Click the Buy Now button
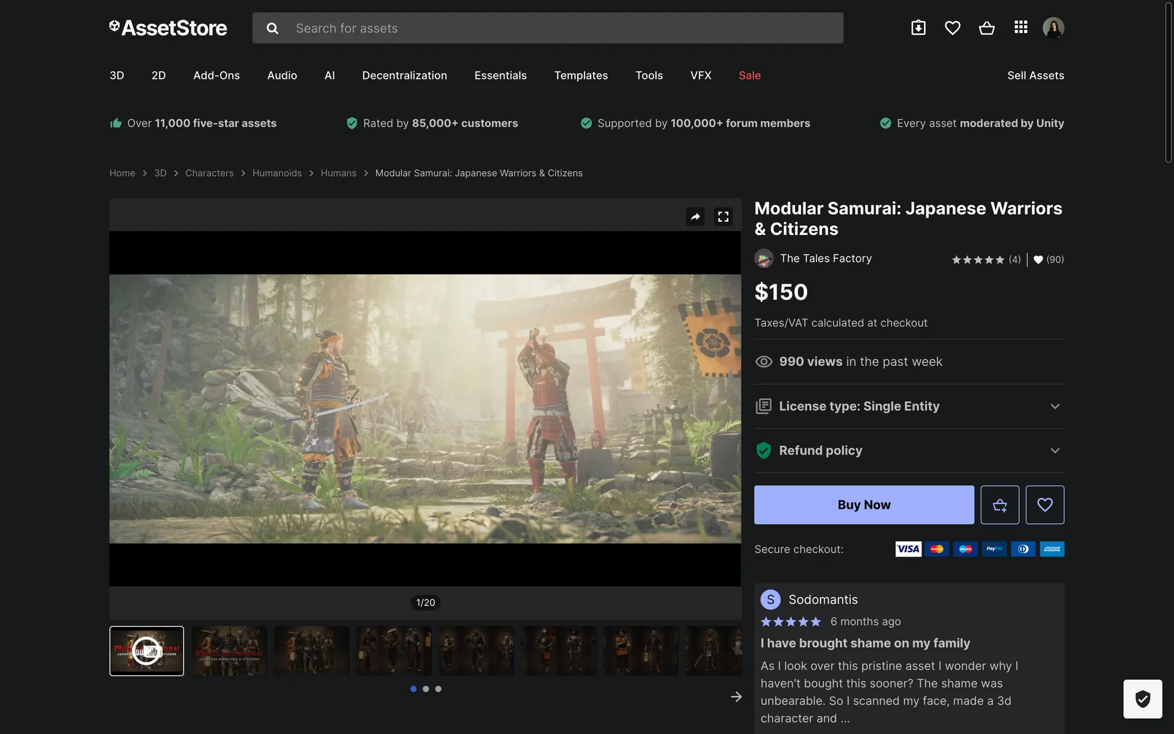This screenshot has width=1174, height=734. click(x=863, y=505)
